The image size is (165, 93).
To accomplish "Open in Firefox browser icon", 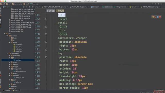I will pyautogui.click(x=155, y=17).
